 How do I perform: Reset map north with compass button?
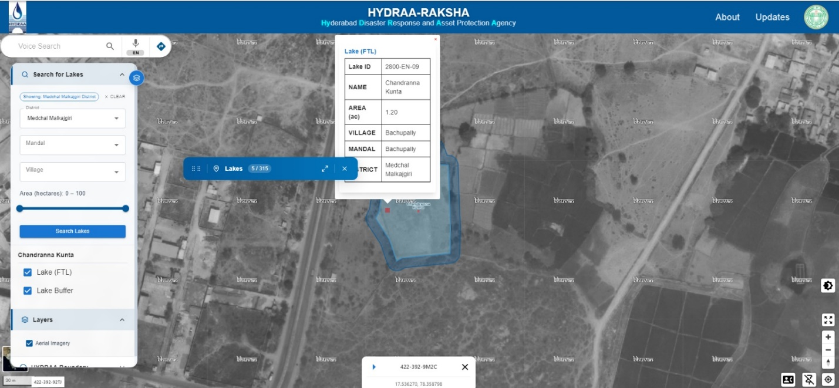(x=828, y=362)
